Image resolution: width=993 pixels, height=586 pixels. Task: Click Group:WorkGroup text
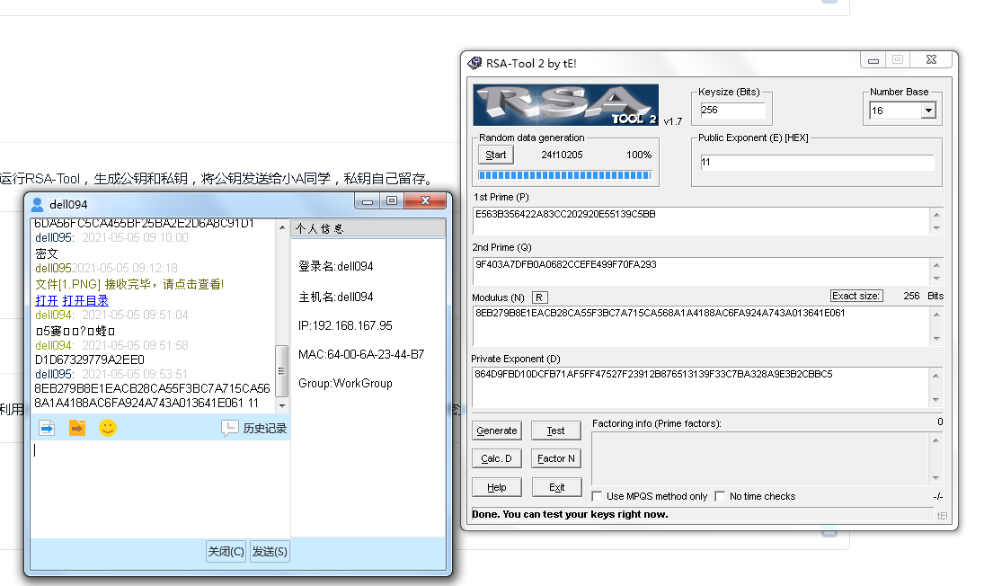[x=345, y=383]
